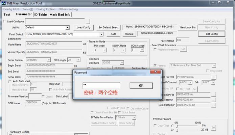Toggle the Quick Erase checkbox
This screenshot has height=135, width=235.
(119, 112)
